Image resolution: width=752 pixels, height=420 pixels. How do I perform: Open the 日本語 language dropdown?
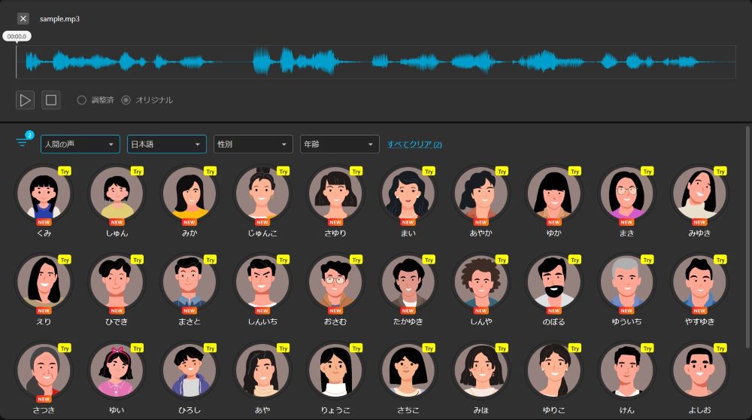pyautogui.click(x=167, y=144)
